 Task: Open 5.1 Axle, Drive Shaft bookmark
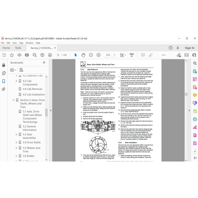32,117
